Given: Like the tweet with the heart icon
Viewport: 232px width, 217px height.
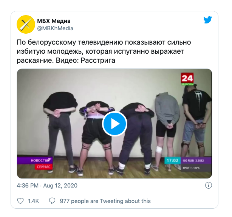Looking at the screenshot, I should click(20, 201).
